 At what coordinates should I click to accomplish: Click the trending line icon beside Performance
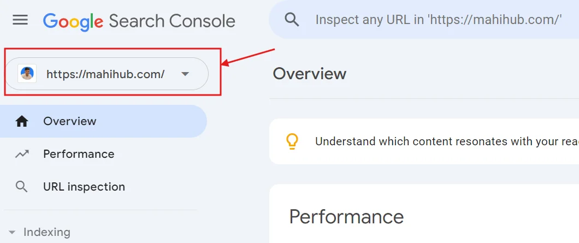22,154
